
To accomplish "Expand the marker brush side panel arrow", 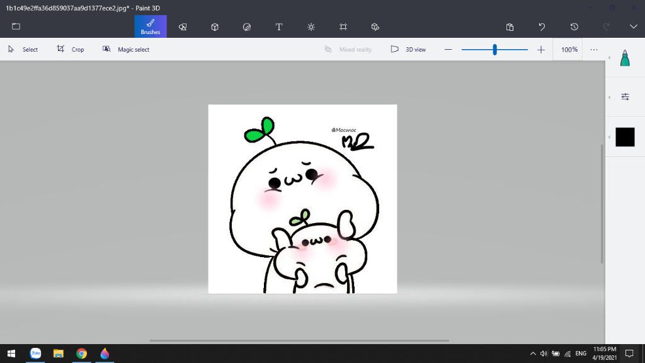I will (x=609, y=57).
